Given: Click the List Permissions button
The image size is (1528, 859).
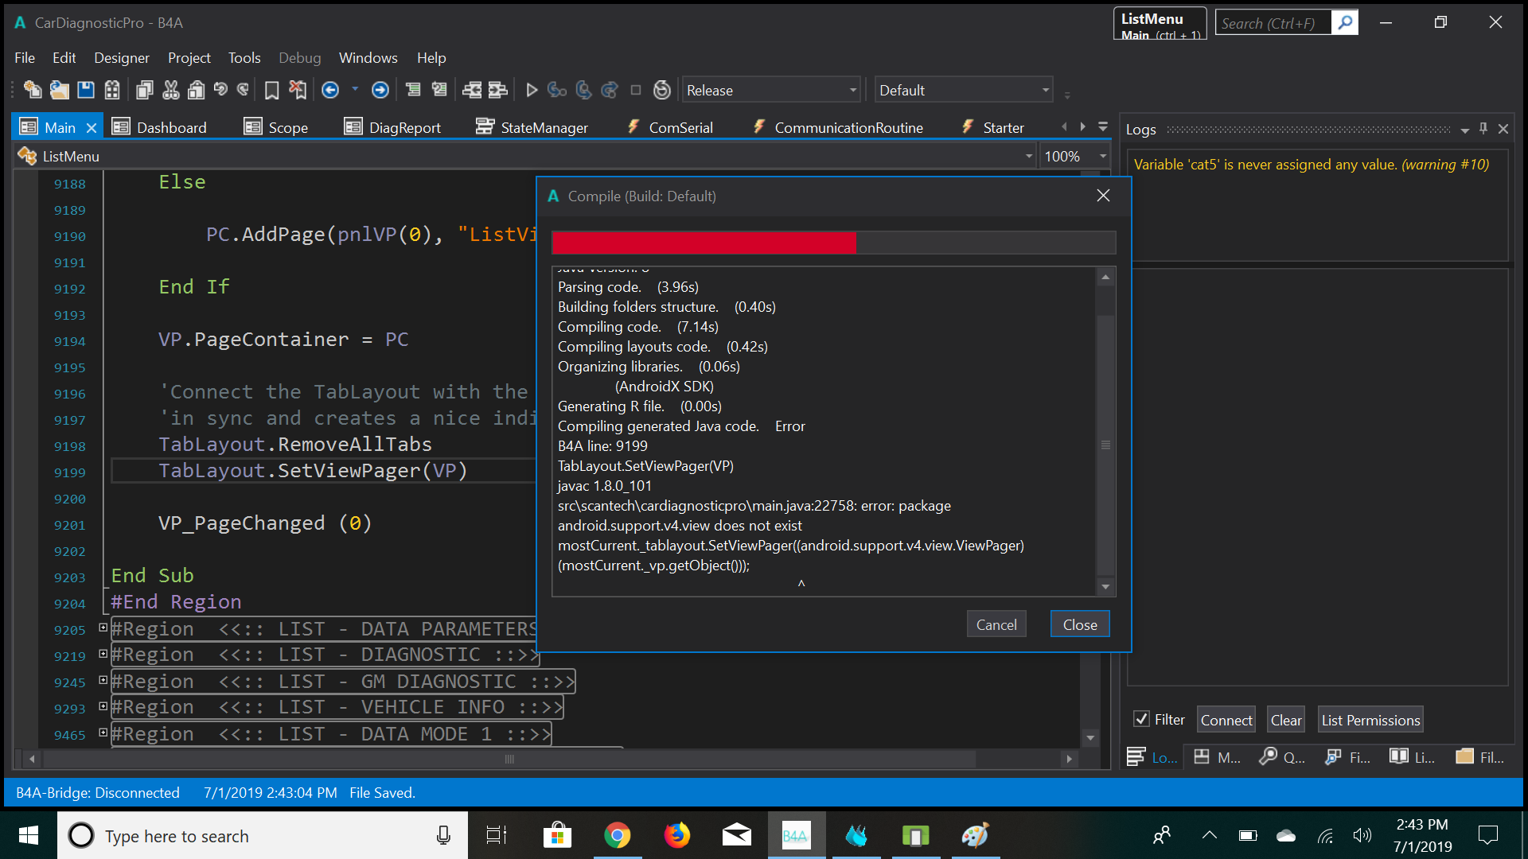Looking at the screenshot, I should point(1370,720).
